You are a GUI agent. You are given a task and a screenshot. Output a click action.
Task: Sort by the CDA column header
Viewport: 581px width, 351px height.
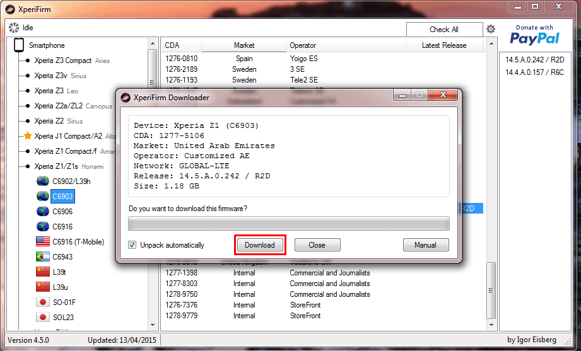[x=182, y=45]
